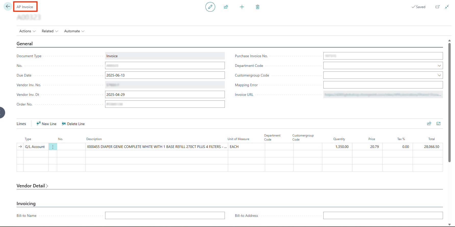
Task: Click the trash delete icon
Action: (257, 7)
